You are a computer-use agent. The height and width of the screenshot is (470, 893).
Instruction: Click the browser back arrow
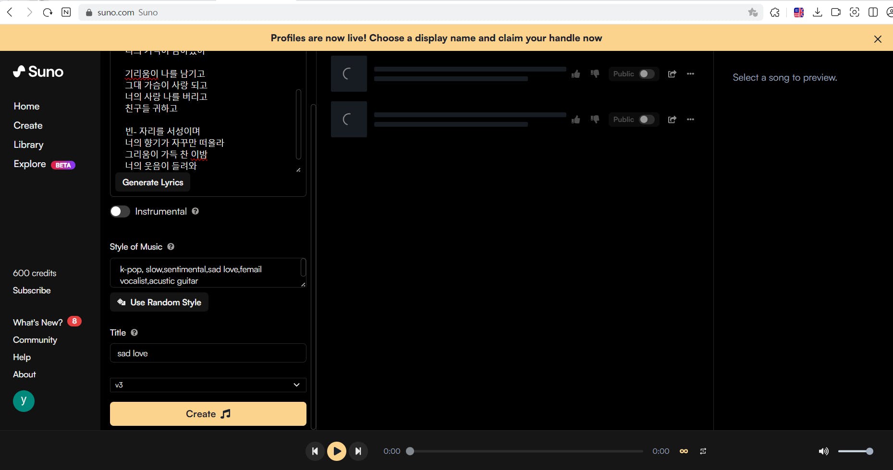pos(10,12)
